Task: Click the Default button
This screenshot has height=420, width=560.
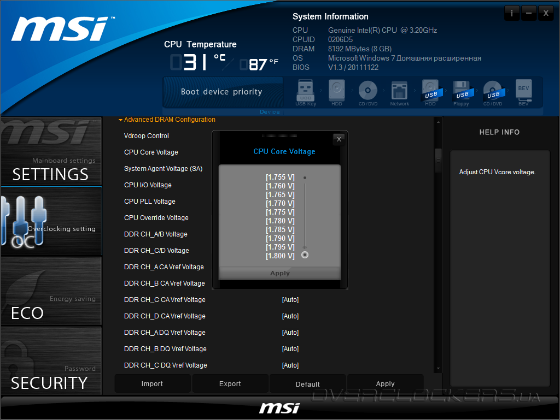Action: tap(307, 384)
